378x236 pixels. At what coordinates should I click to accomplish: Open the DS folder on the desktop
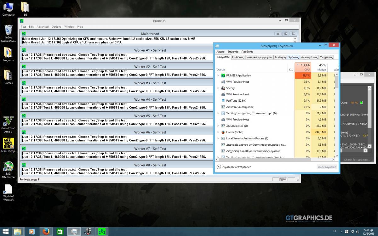pos(25,9)
